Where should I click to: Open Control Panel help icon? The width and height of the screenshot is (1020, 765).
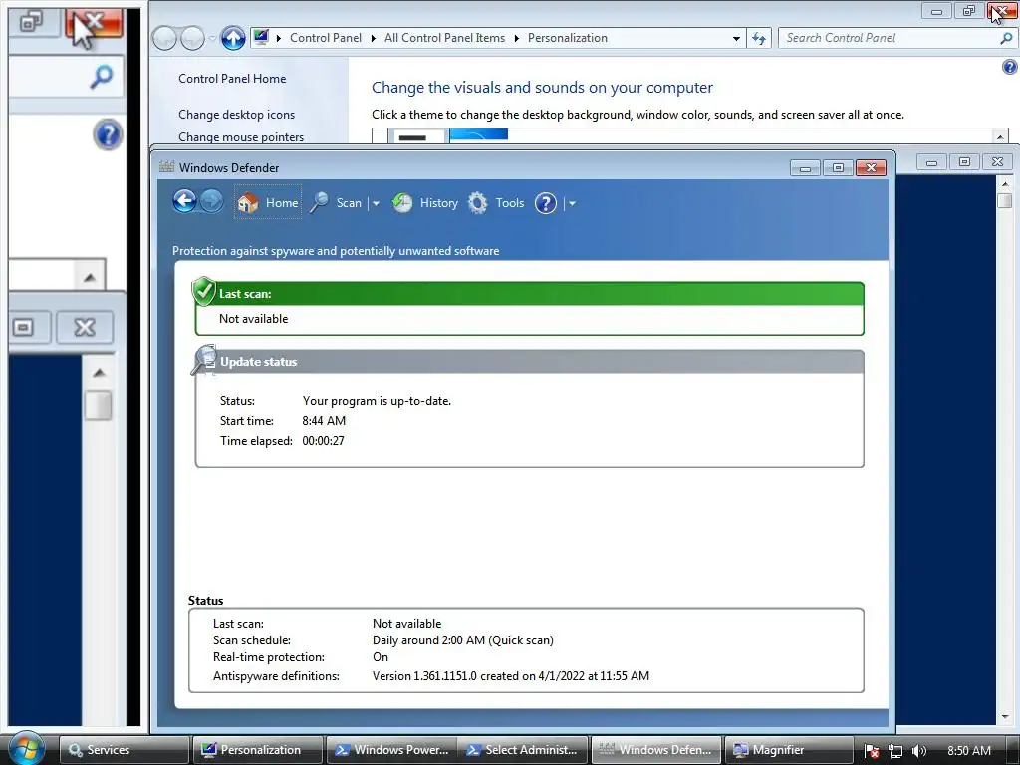coord(1010,67)
